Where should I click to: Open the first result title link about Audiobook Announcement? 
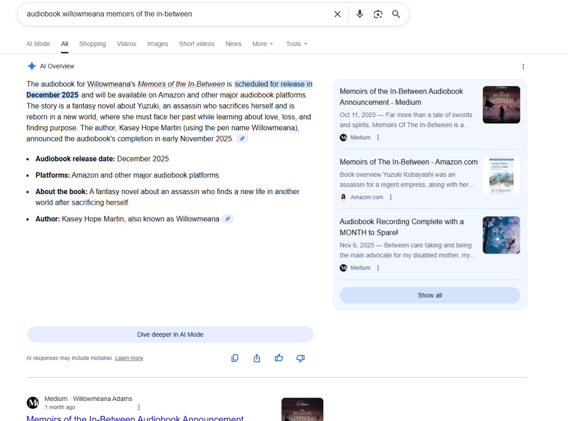135,418
